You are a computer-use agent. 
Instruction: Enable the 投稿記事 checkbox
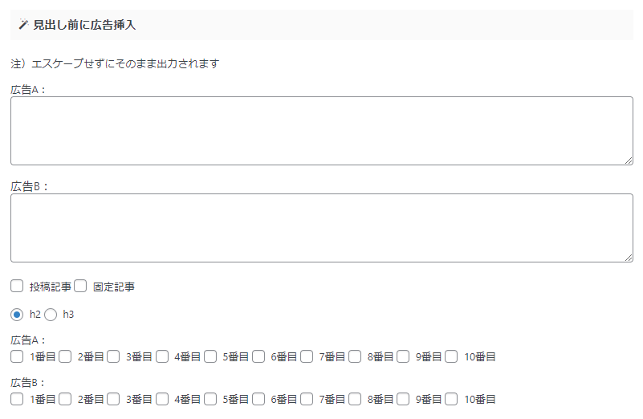pos(17,287)
